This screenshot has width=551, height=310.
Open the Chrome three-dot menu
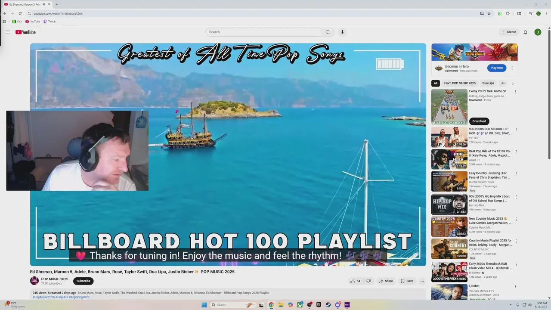click(545, 13)
